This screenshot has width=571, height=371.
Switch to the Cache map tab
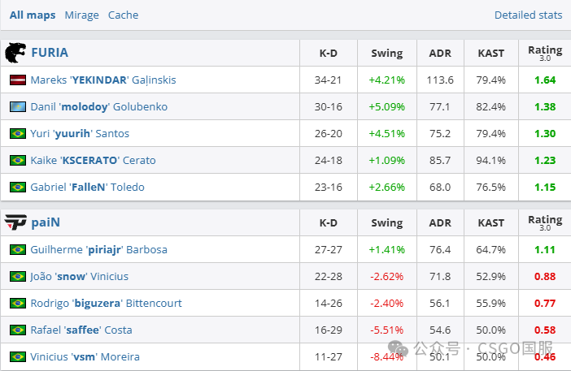pos(123,15)
